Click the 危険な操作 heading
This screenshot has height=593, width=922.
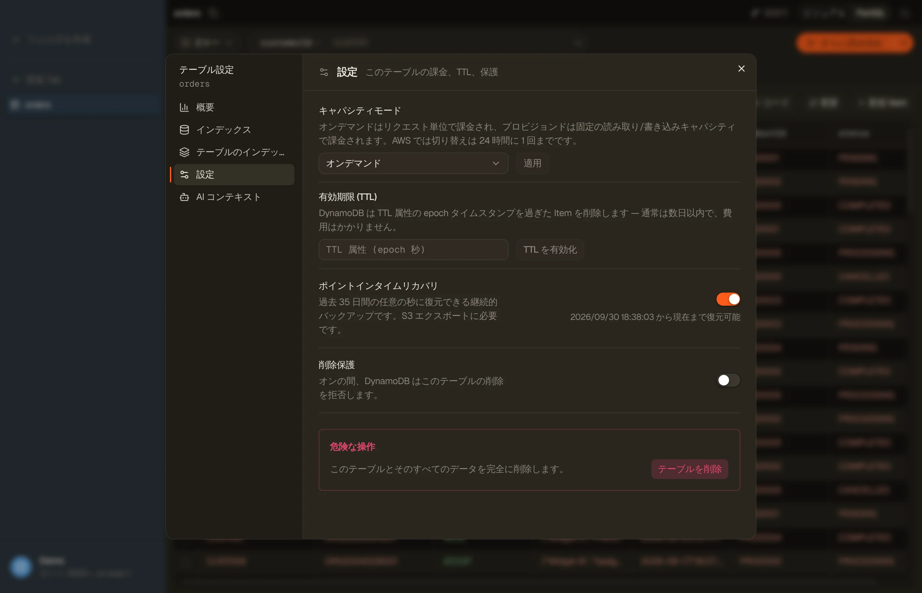point(352,447)
